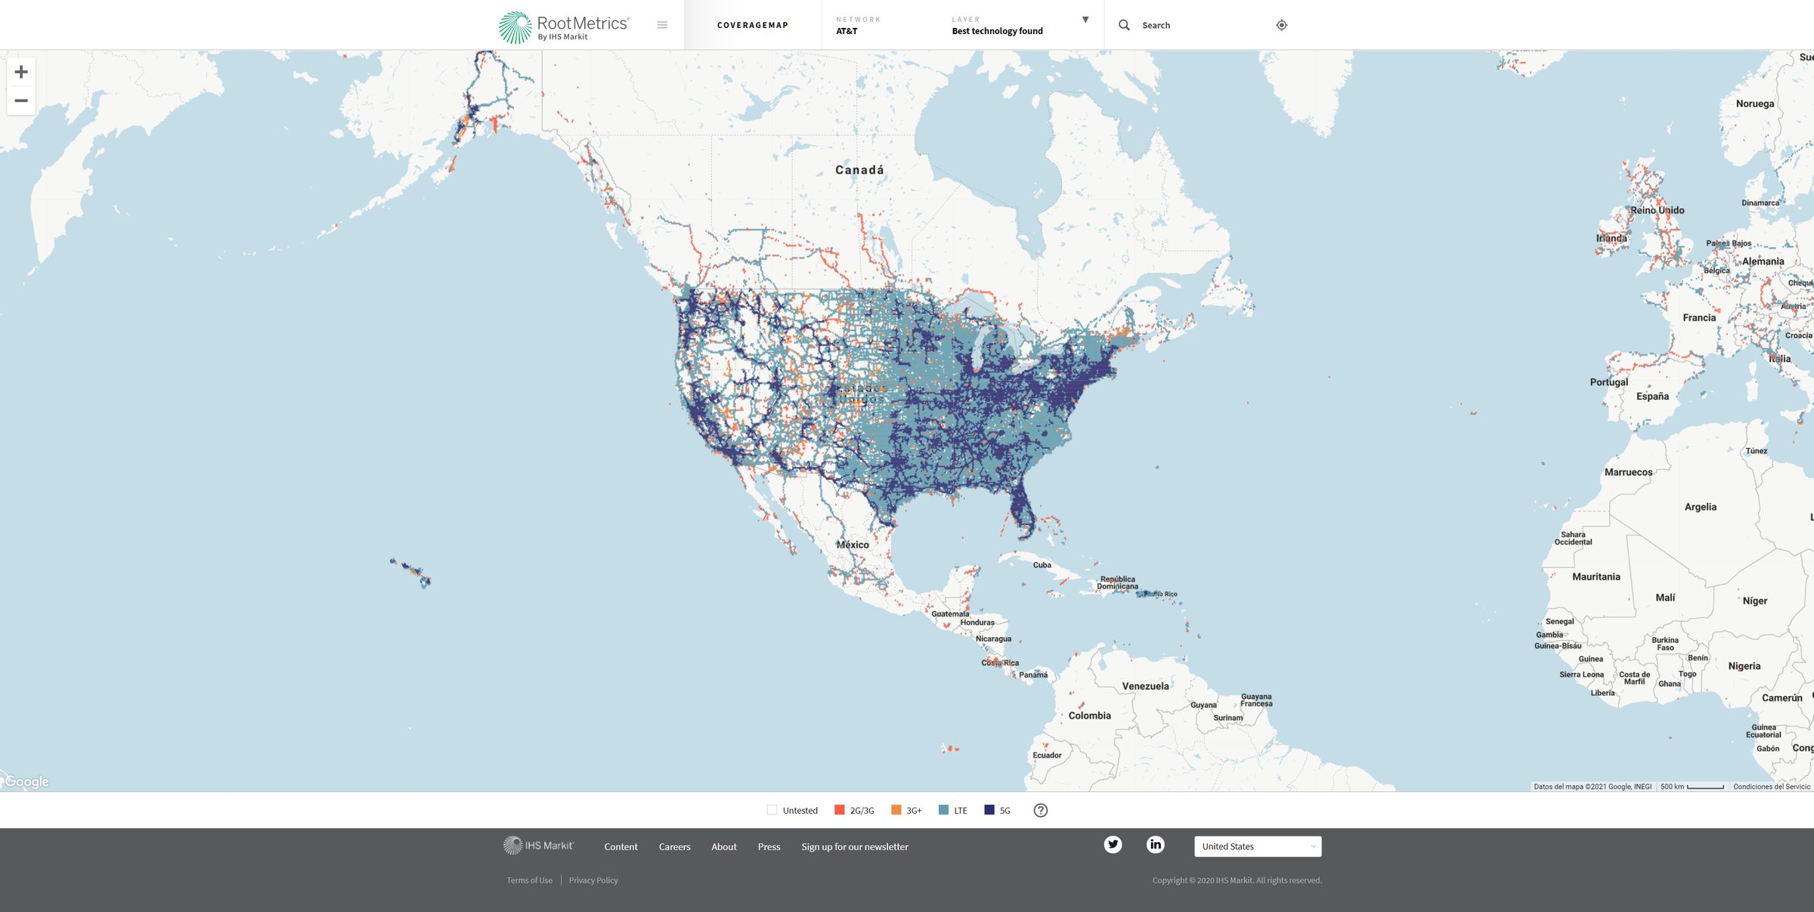Open the Content menu item
1814x912 pixels.
621,846
